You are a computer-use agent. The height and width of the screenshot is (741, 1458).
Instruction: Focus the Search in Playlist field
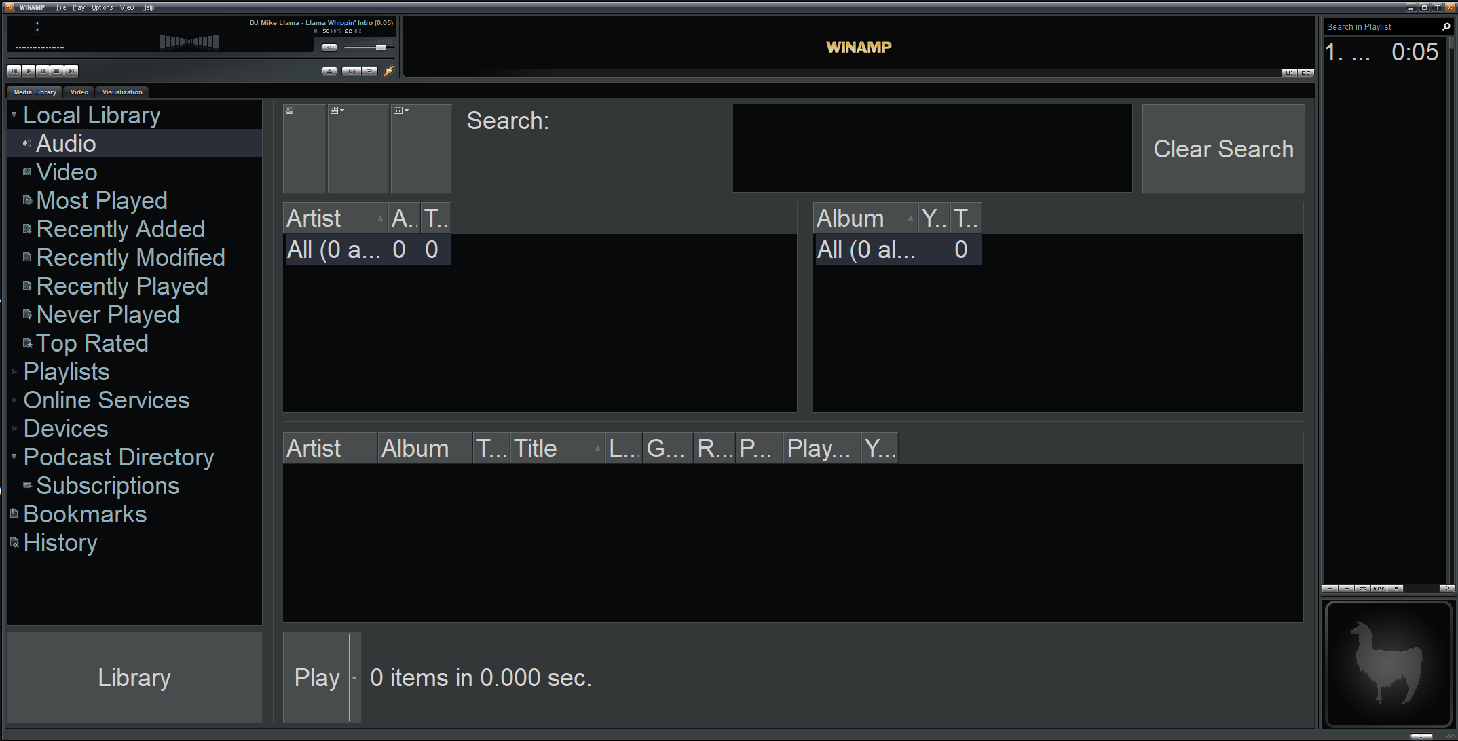pyautogui.click(x=1381, y=27)
